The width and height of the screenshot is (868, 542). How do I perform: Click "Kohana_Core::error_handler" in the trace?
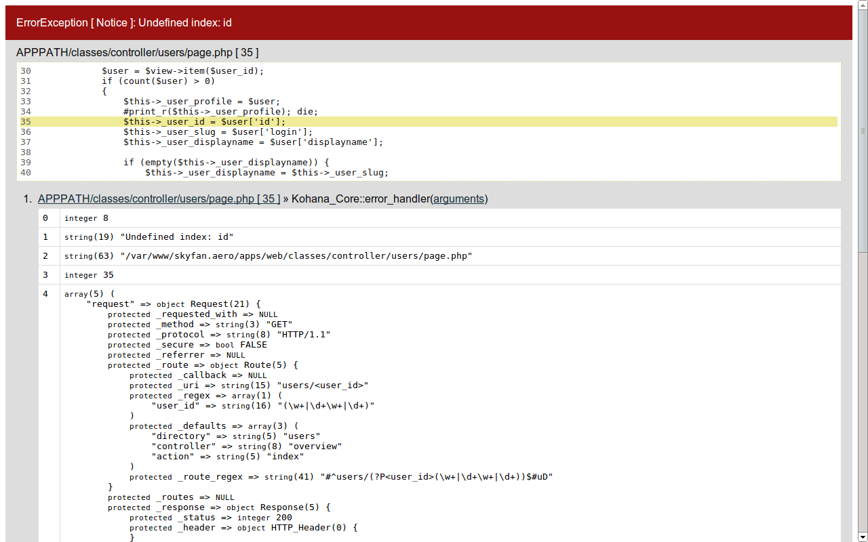[360, 199]
